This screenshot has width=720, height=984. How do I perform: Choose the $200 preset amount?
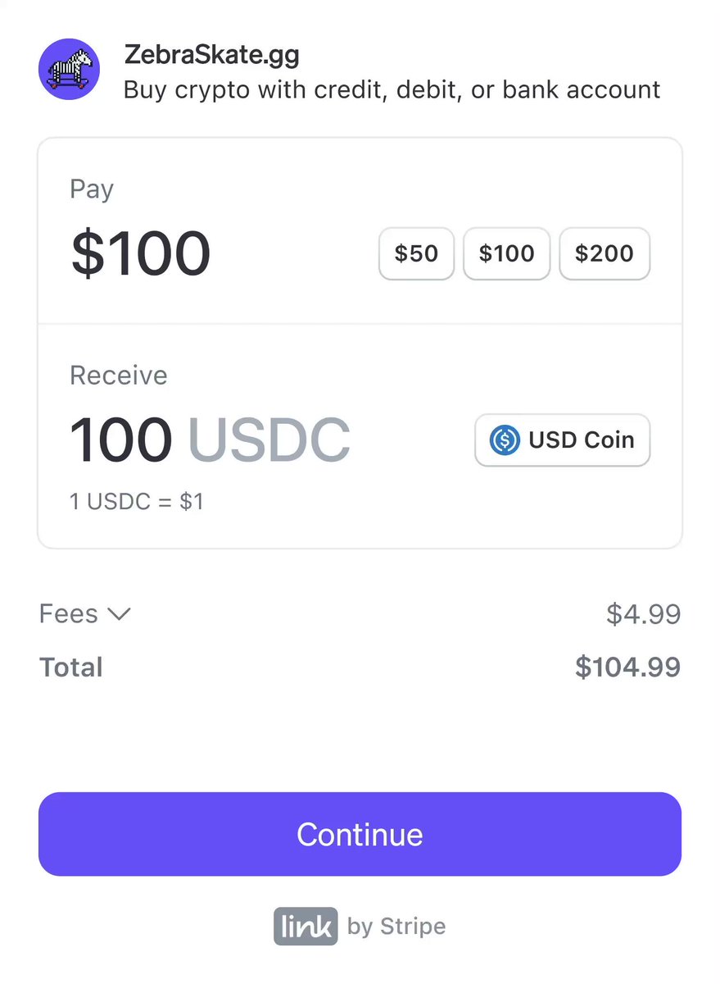[605, 253]
